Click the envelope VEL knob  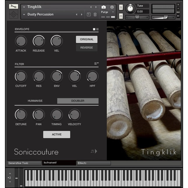[x=57, y=41]
